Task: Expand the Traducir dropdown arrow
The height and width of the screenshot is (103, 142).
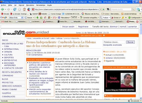Action: click(110, 18)
